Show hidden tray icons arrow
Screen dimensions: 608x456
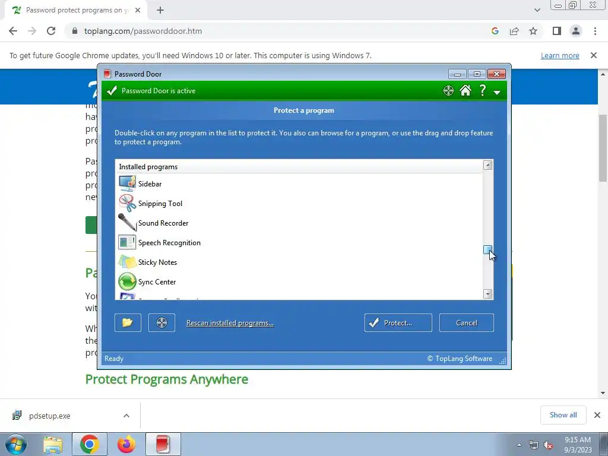click(519, 445)
